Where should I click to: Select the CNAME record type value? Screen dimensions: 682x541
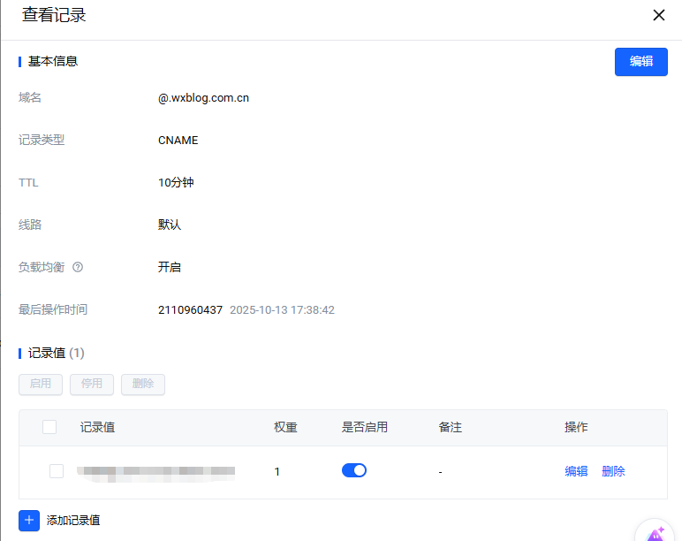[x=178, y=141]
